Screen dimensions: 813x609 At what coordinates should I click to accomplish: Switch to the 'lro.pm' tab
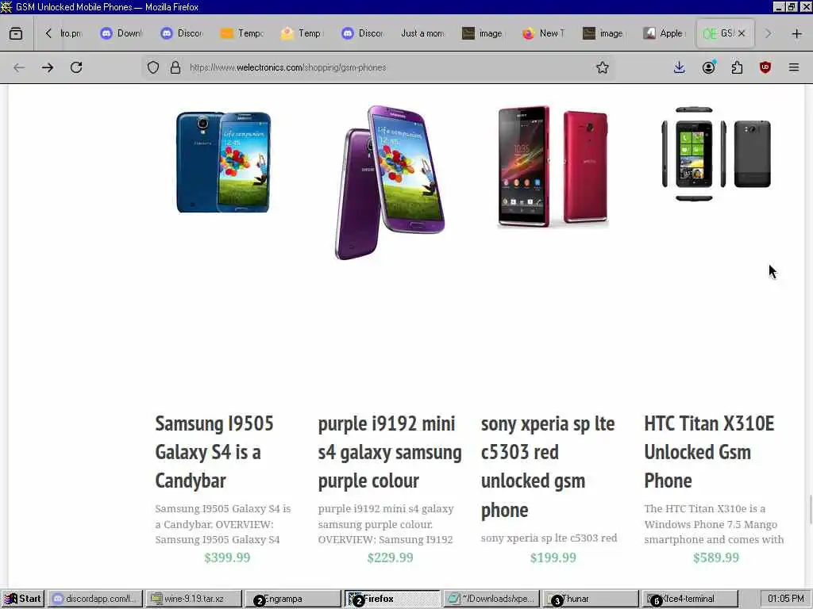(71, 33)
